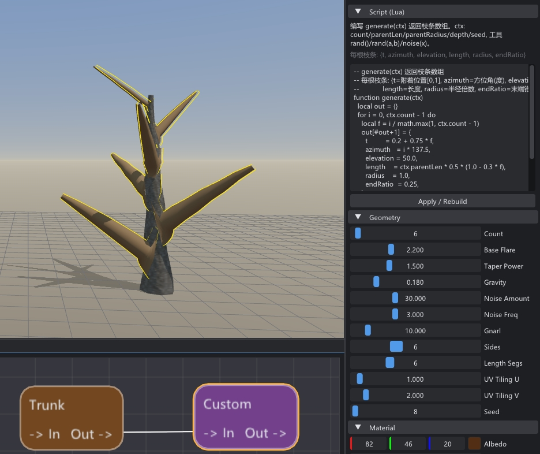Click the green Albedo value field
The height and width of the screenshot is (454, 540).
coord(408,444)
